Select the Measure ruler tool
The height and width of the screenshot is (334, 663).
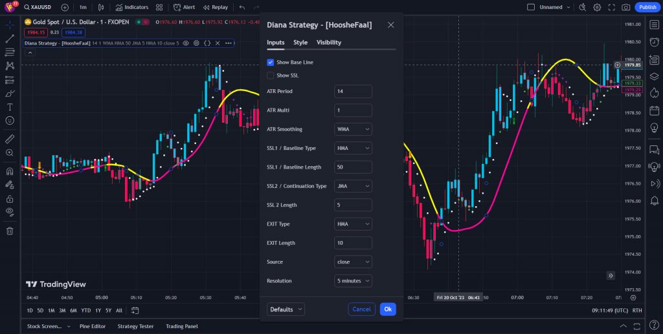[10, 139]
